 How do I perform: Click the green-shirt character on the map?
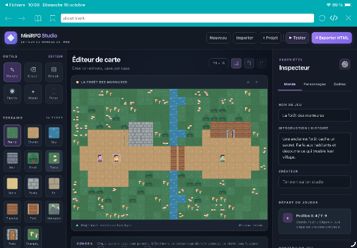[x=223, y=158]
